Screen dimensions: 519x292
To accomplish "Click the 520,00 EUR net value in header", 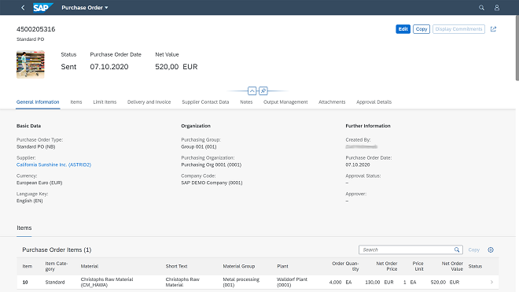I will point(176,67).
